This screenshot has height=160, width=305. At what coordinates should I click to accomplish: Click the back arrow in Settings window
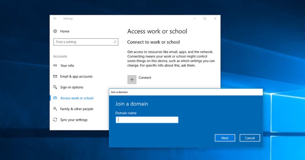tap(55, 18)
